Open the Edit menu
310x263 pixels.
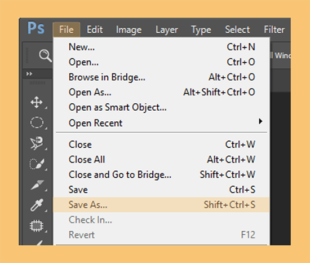click(x=95, y=30)
